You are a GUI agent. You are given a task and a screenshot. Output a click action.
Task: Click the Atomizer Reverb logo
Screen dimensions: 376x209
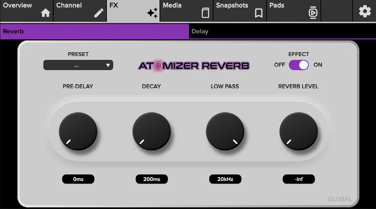[194, 66]
